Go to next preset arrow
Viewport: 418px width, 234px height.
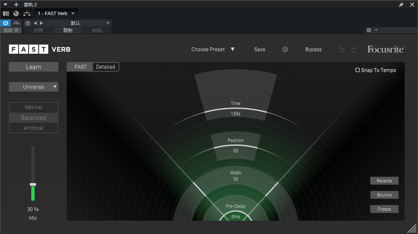point(41,23)
